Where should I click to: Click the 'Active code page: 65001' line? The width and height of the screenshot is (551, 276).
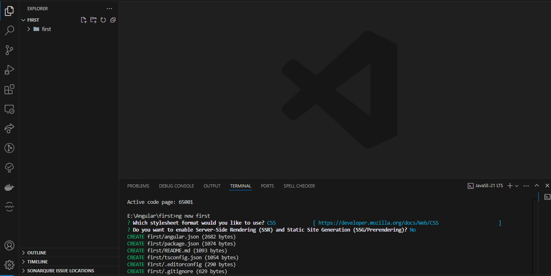click(x=160, y=202)
